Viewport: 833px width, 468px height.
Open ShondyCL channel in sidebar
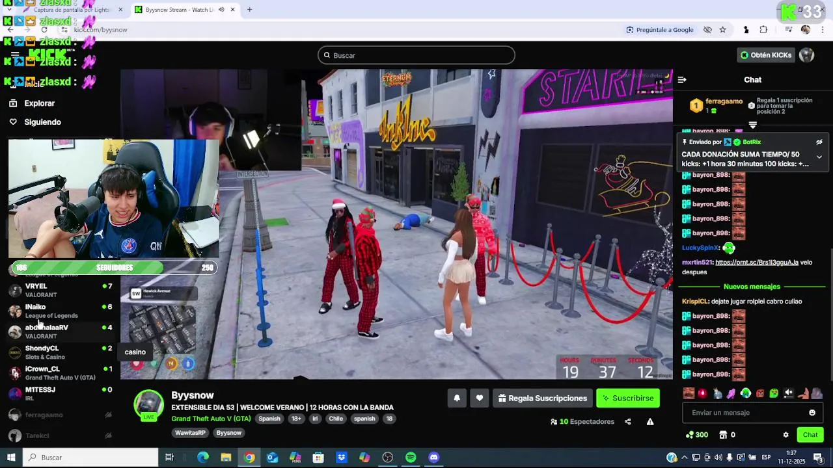pos(61,352)
